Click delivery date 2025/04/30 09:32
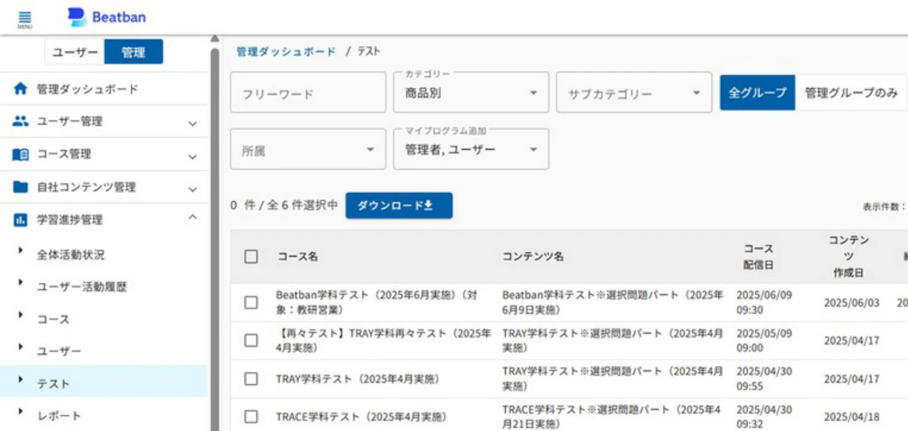Screen dimensions: 908x431 click(x=764, y=417)
